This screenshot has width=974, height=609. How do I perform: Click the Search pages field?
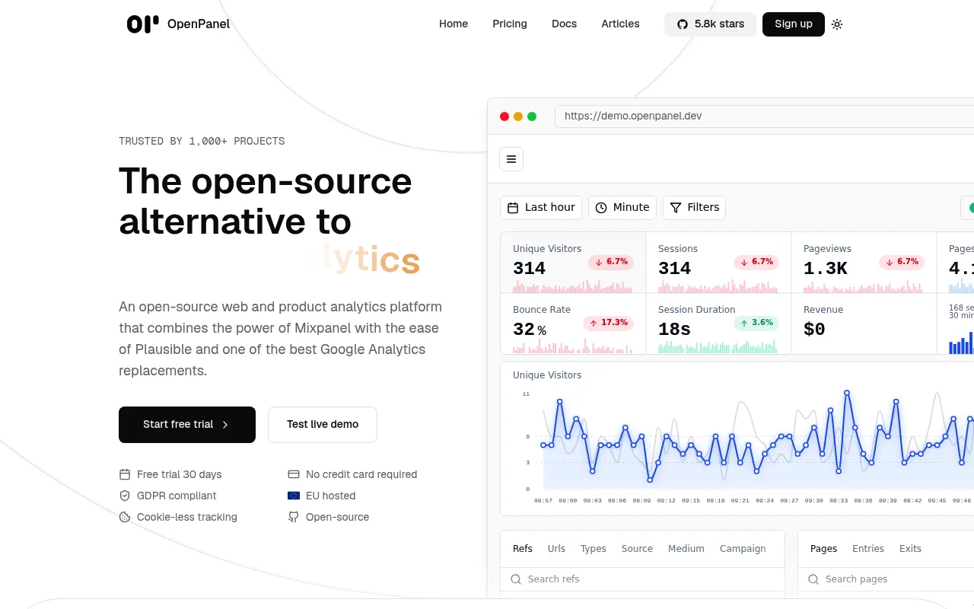pos(886,579)
